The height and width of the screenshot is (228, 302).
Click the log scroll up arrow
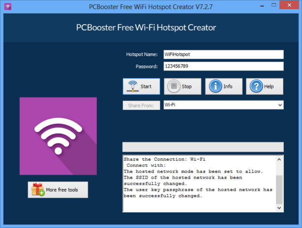[279, 160]
